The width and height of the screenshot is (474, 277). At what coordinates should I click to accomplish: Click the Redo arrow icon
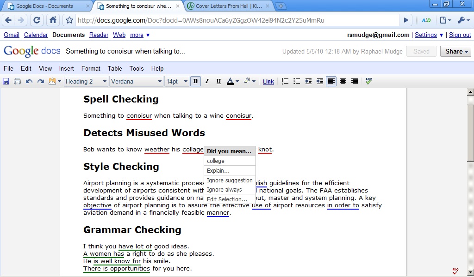pyautogui.click(x=41, y=81)
